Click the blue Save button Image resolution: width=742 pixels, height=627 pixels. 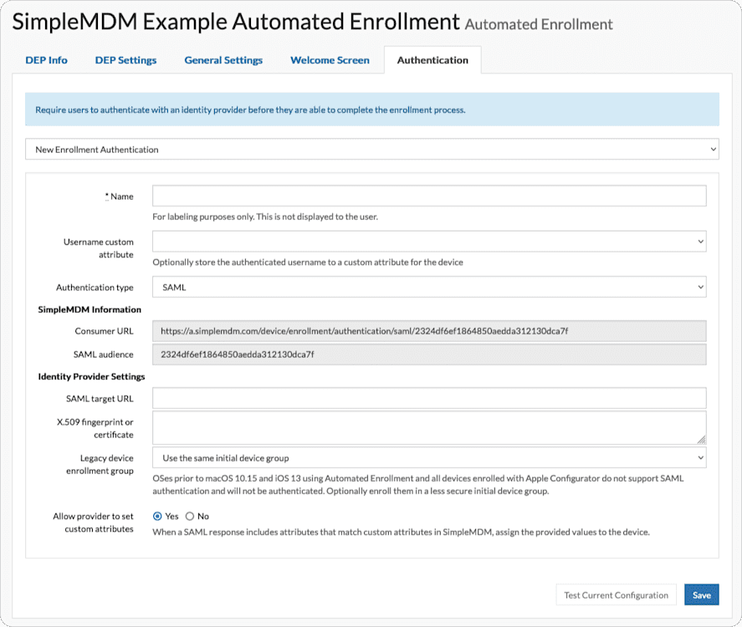click(x=701, y=595)
